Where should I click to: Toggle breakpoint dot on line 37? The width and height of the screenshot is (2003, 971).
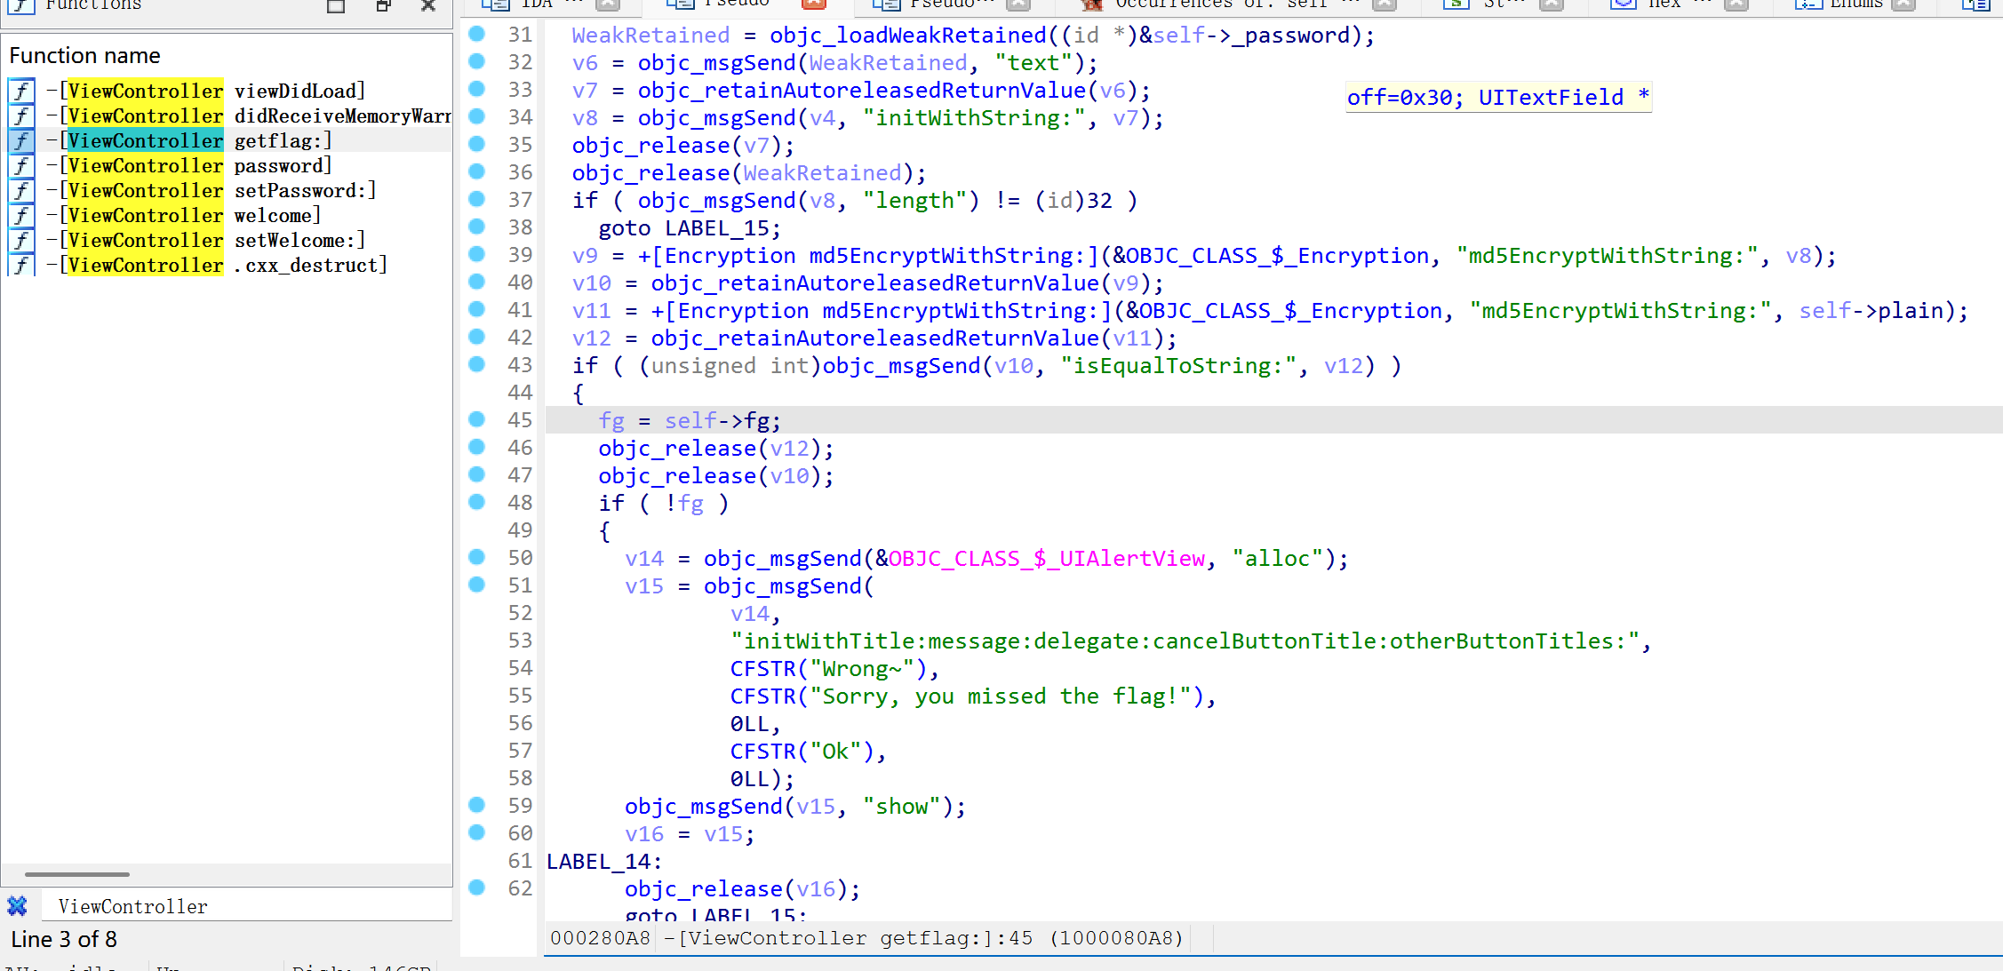click(x=477, y=199)
